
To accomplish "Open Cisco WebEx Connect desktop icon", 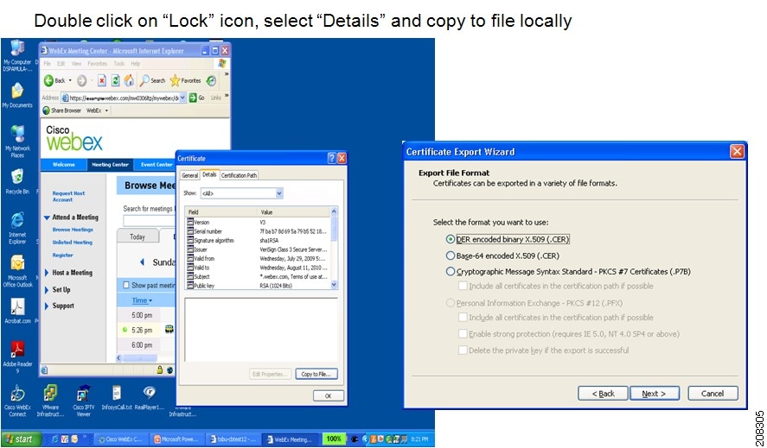I will (17, 401).
